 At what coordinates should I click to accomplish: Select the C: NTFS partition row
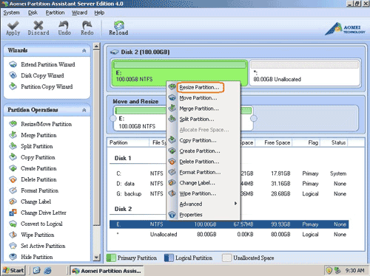click(x=229, y=173)
